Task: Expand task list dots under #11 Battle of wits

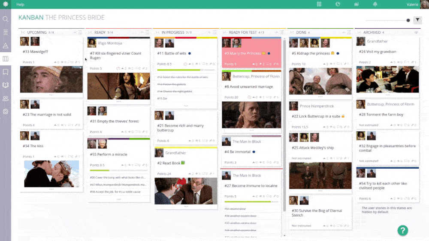Action: (186, 106)
